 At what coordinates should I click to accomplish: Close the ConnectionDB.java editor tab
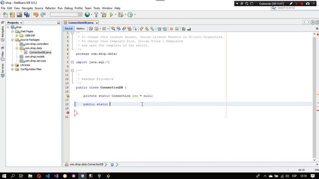coord(97,23)
